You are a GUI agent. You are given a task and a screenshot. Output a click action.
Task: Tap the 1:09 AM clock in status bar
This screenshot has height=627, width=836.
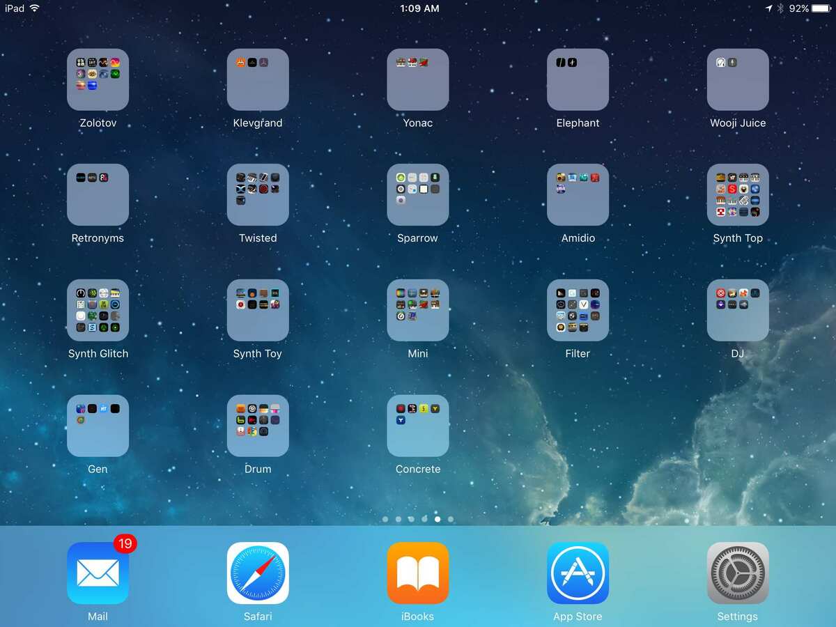pyautogui.click(x=420, y=8)
